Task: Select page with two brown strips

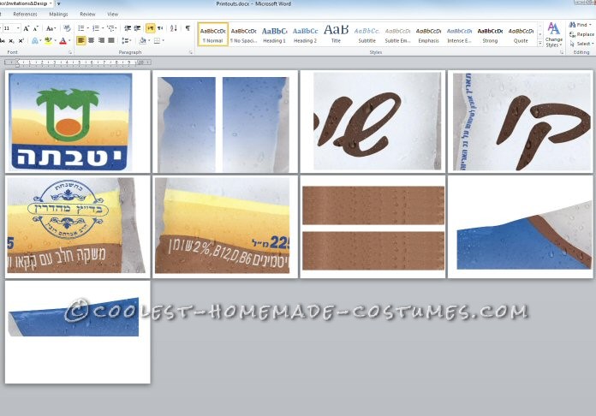Action: 372,227
